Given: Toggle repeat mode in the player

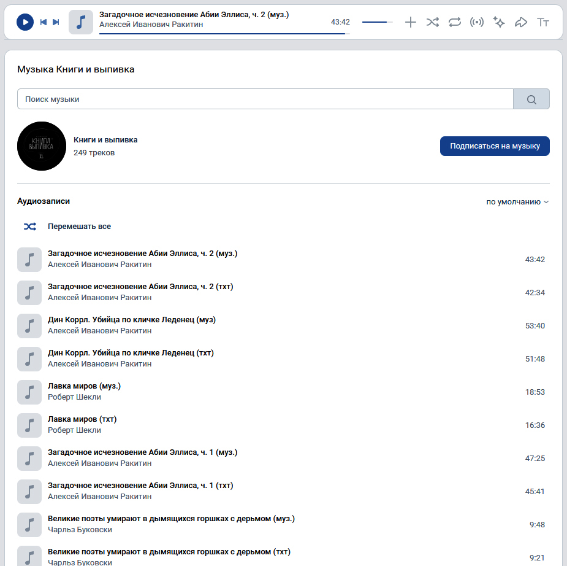Looking at the screenshot, I should [x=455, y=22].
